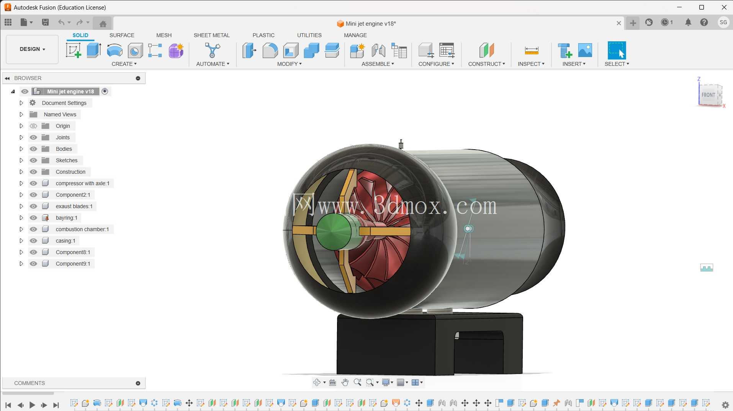Select the Joint tool
The height and width of the screenshot is (411, 733).
378,50
